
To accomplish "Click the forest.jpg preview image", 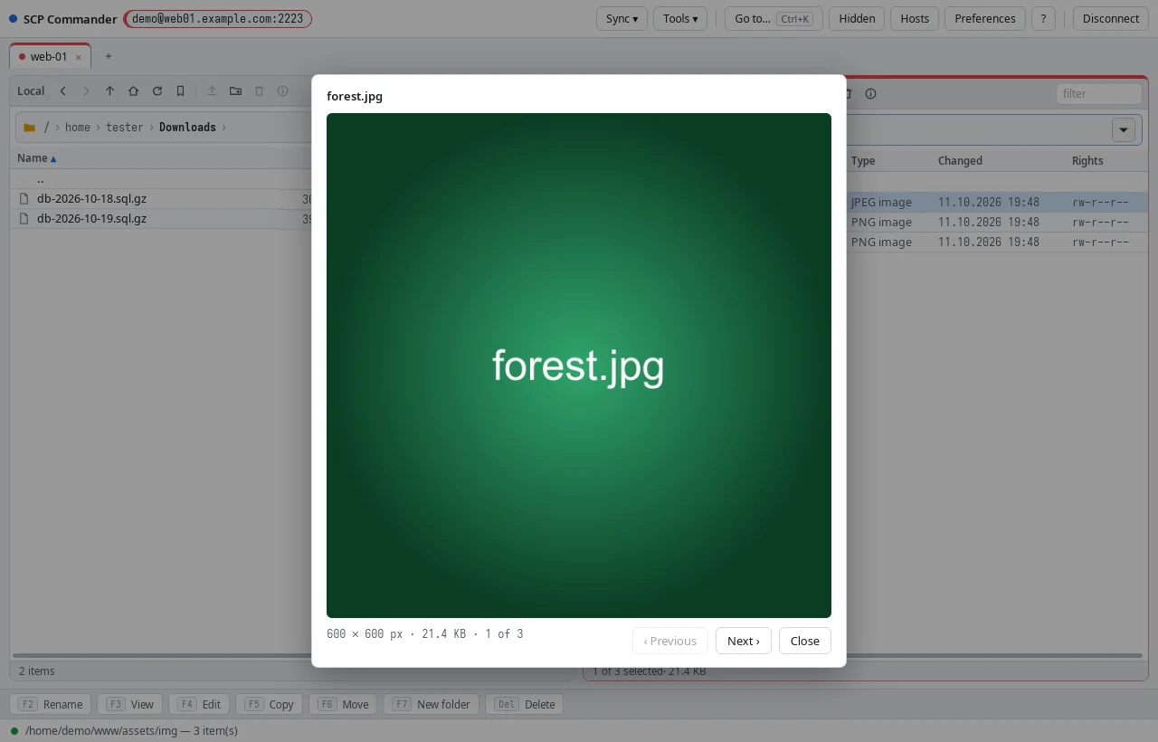I will pos(579,366).
